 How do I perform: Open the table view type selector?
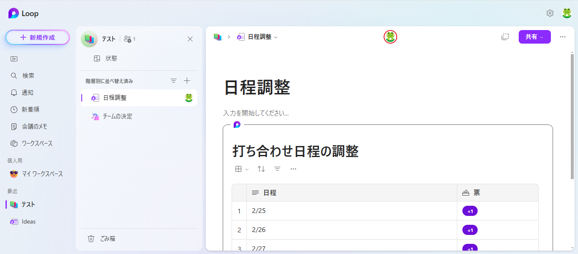click(x=240, y=168)
